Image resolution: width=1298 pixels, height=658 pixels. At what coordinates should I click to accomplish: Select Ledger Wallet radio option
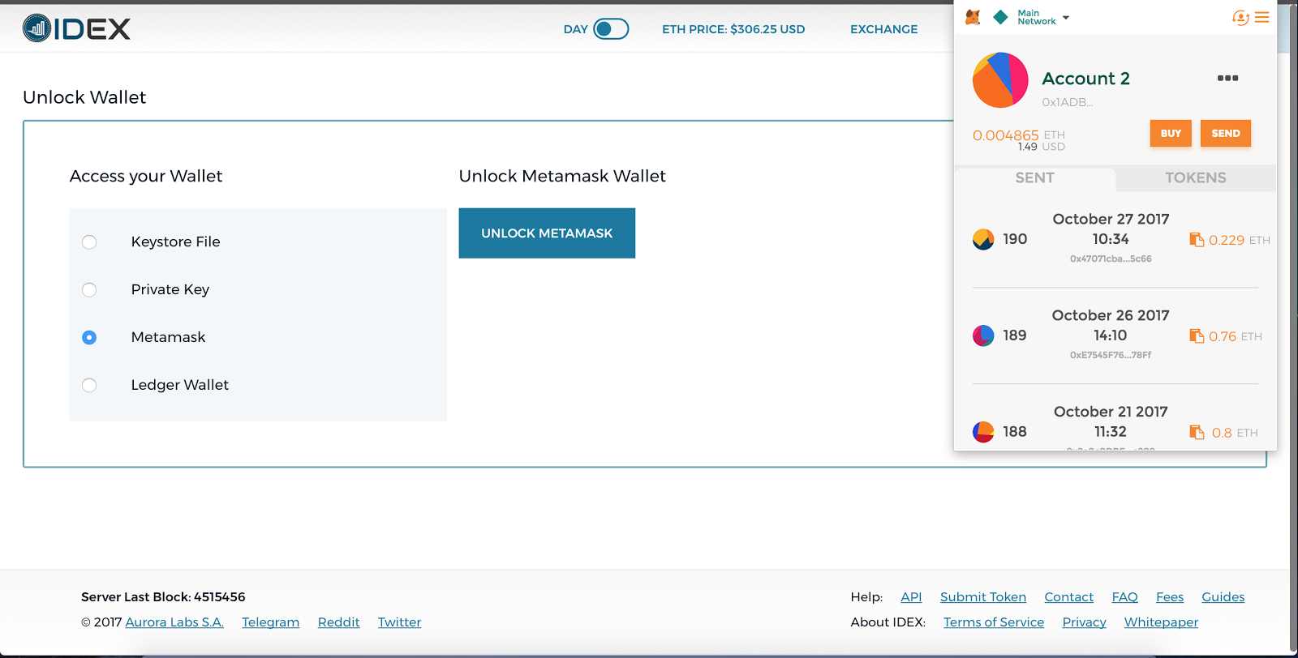click(x=89, y=385)
